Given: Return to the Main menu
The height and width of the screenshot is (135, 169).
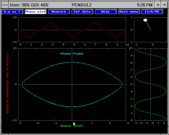Looking at the screenshot, I should [x=129, y=12].
